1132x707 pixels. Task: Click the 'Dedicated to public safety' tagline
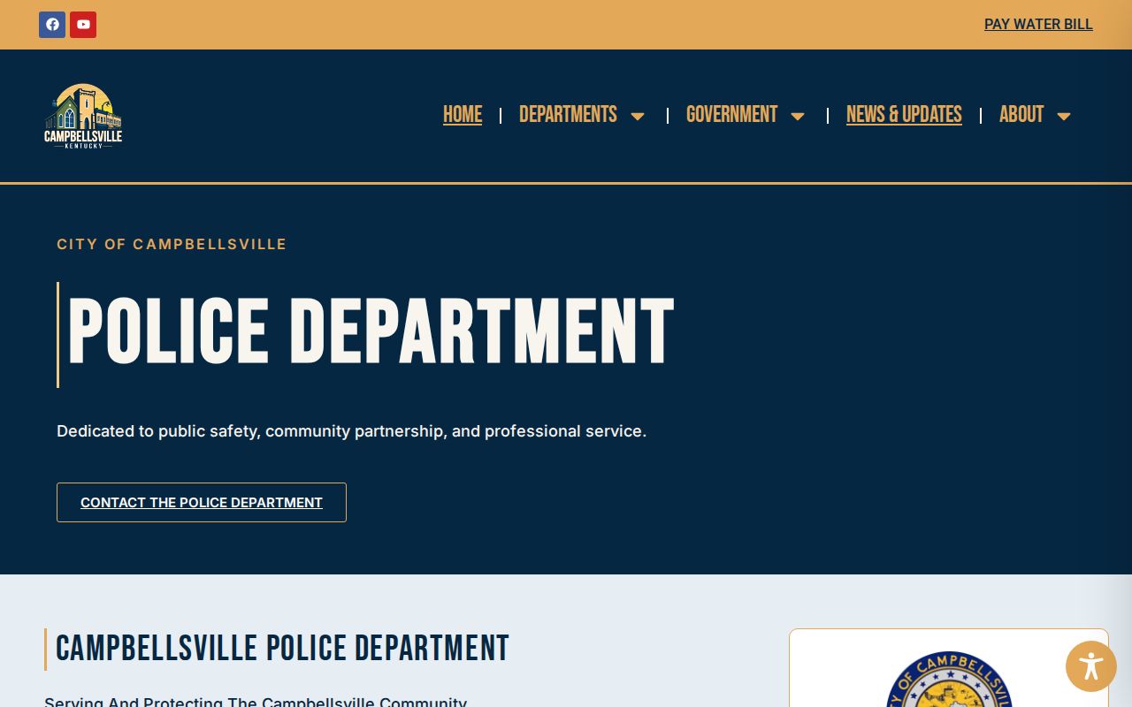click(x=351, y=431)
